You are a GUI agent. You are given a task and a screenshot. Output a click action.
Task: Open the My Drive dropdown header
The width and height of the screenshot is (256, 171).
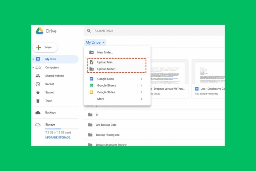pos(95,43)
